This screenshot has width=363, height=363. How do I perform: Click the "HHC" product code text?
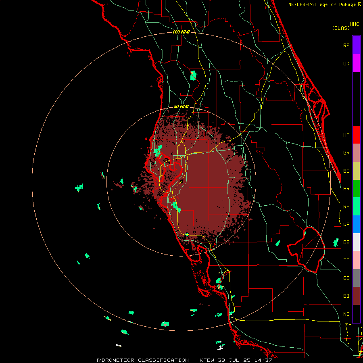(x=355, y=24)
